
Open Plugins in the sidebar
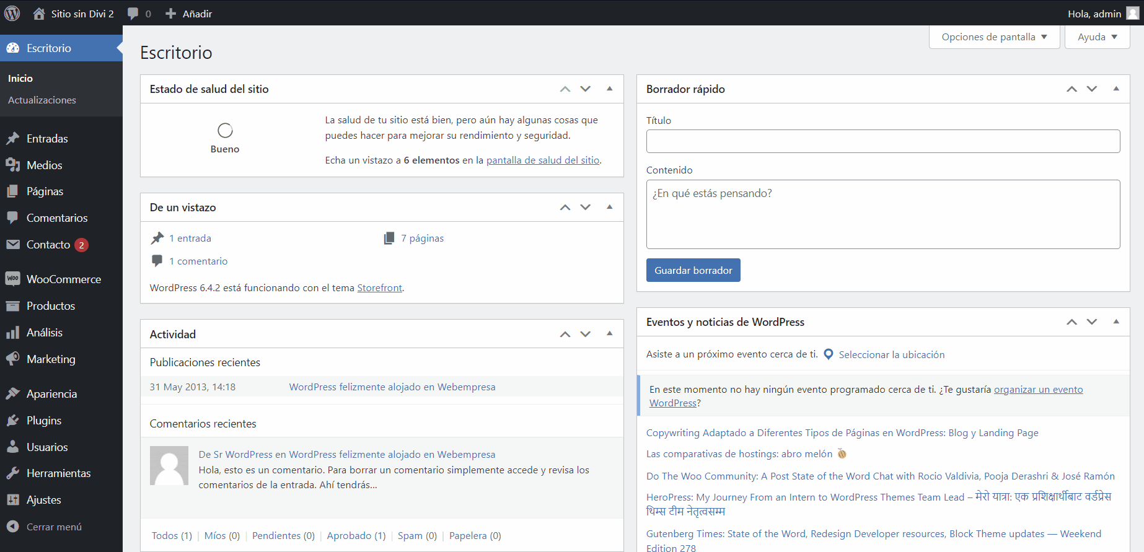coord(43,421)
